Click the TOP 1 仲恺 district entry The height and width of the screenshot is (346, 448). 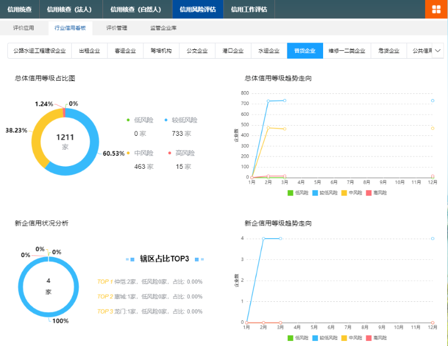(150, 282)
